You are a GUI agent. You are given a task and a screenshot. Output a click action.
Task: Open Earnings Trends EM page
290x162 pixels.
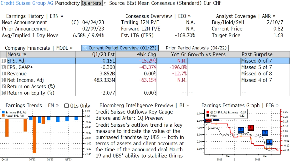click(x=32, y=106)
